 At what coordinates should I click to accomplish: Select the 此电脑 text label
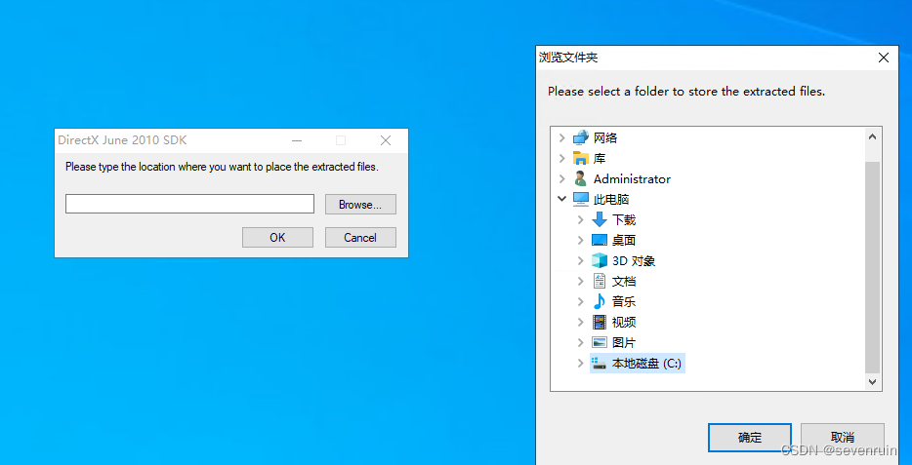pos(611,199)
